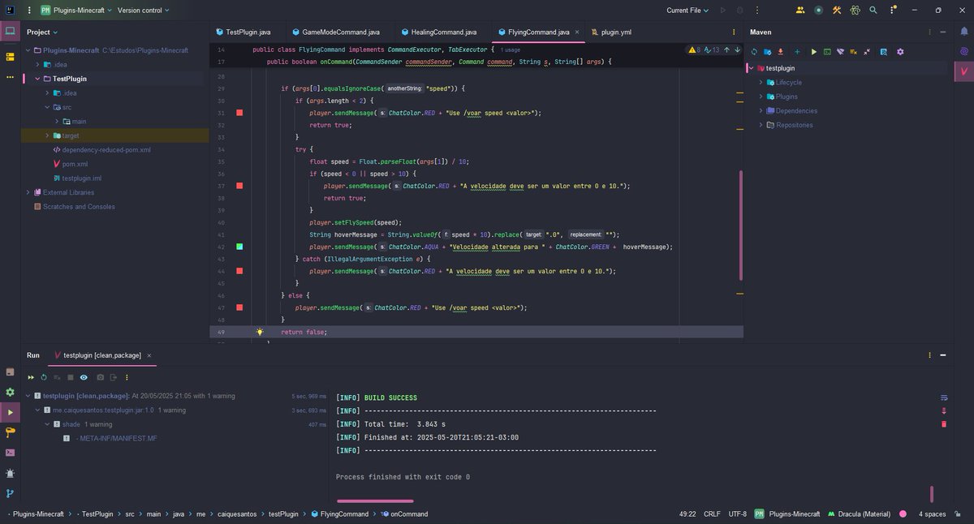
Task: Open the Project view dropdown
Action: (x=42, y=32)
